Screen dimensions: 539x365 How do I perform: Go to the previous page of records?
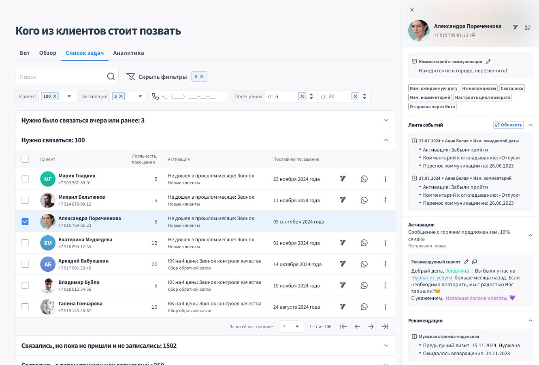pos(357,326)
